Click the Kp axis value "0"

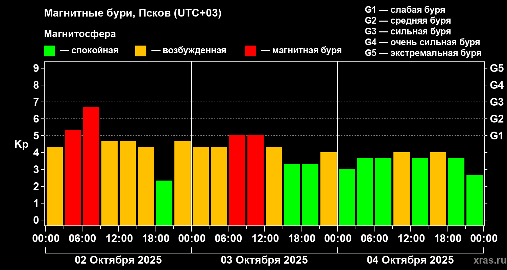(x=37, y=220)
